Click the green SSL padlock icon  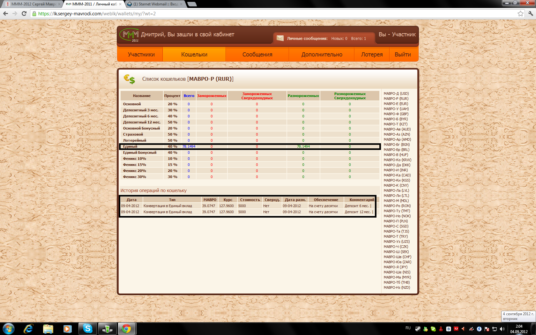click(34, 13)
